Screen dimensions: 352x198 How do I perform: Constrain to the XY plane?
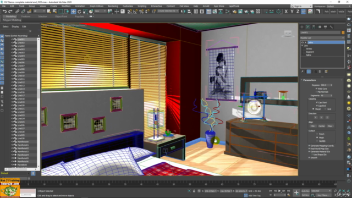[304, 12]
